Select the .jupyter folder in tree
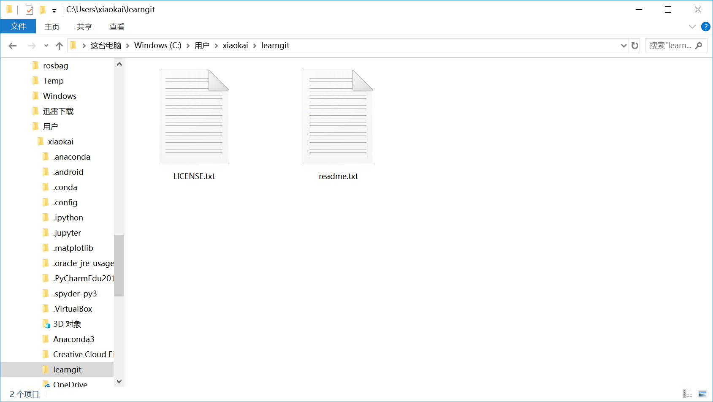Viewport: 713px width, 402px height. click(67, 233)
